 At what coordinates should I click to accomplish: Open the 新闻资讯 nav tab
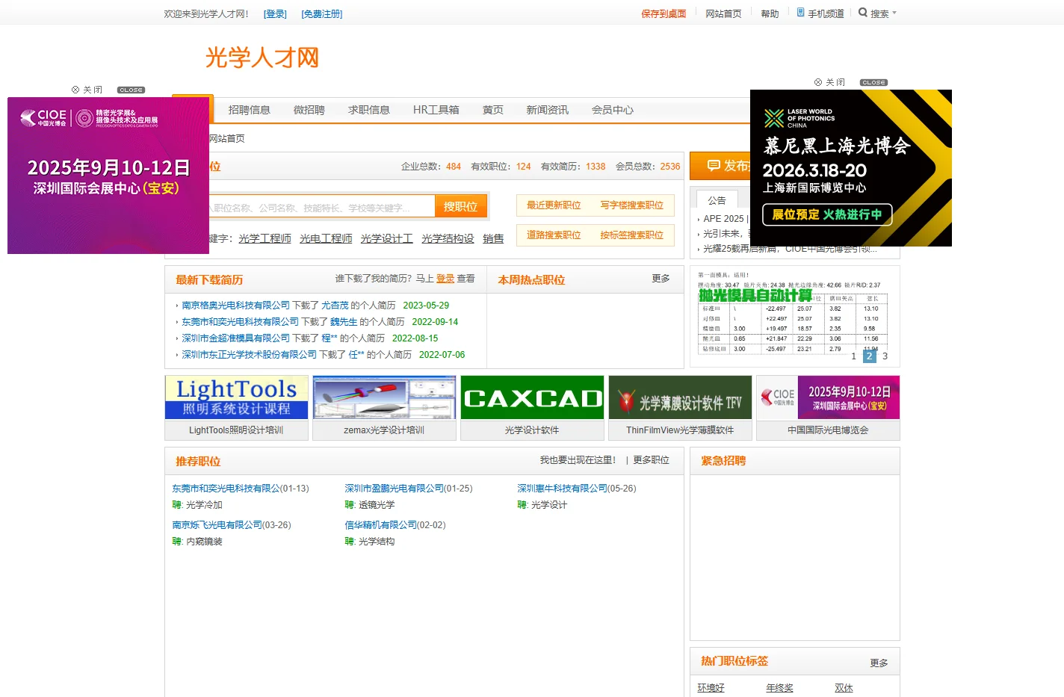(x=547, y=110)
